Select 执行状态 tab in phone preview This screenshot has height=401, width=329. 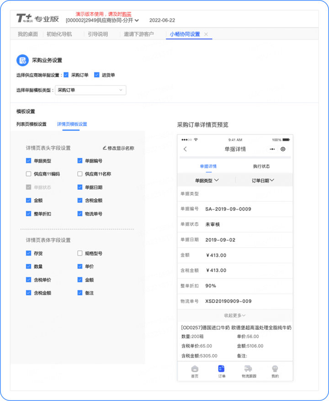(261, 166)
